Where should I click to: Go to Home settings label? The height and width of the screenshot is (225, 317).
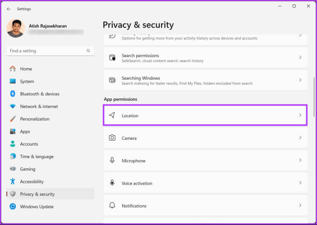[x=26, y=69]
